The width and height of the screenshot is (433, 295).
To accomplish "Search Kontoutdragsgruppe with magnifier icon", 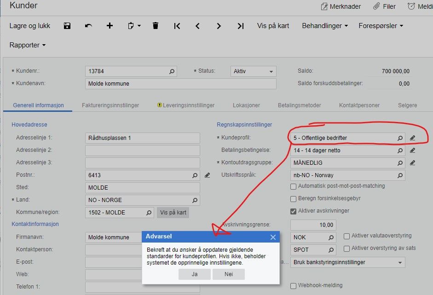I will point(400,163).
